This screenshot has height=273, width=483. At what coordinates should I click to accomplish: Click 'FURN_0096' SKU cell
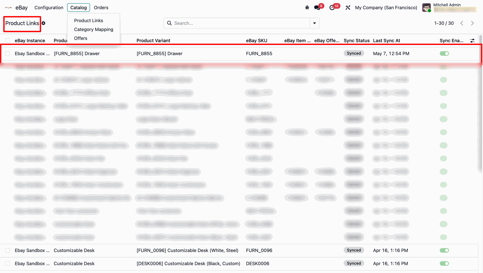[x=259, y=250]
